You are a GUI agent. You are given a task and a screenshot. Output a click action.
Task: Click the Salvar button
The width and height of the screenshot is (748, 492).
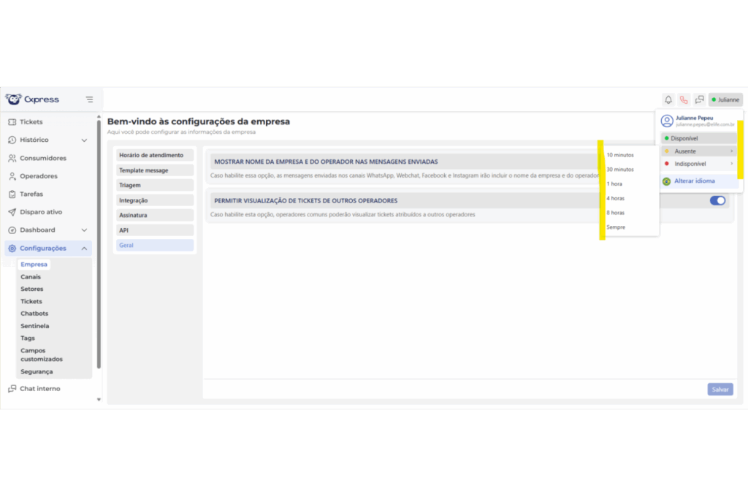click(720, 390)
